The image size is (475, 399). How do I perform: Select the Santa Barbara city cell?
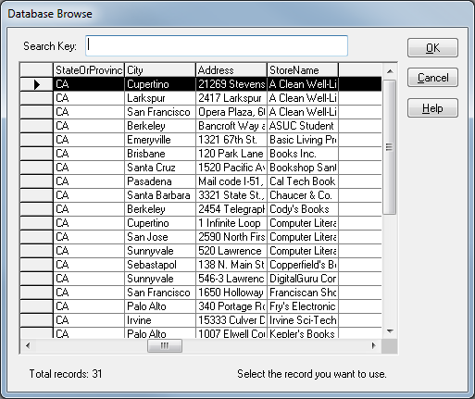(x=160, y=195)
